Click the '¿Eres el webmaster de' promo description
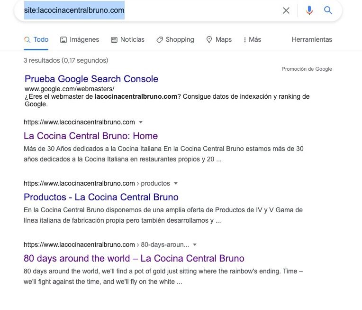The height and width of the screenshot is (310, 362). (167, 100)
